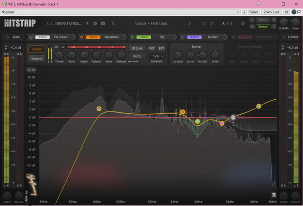This screenshot has width=303, height=206.
Task: Select the De-Esser module tab
Action: click(x=61, y=37)
